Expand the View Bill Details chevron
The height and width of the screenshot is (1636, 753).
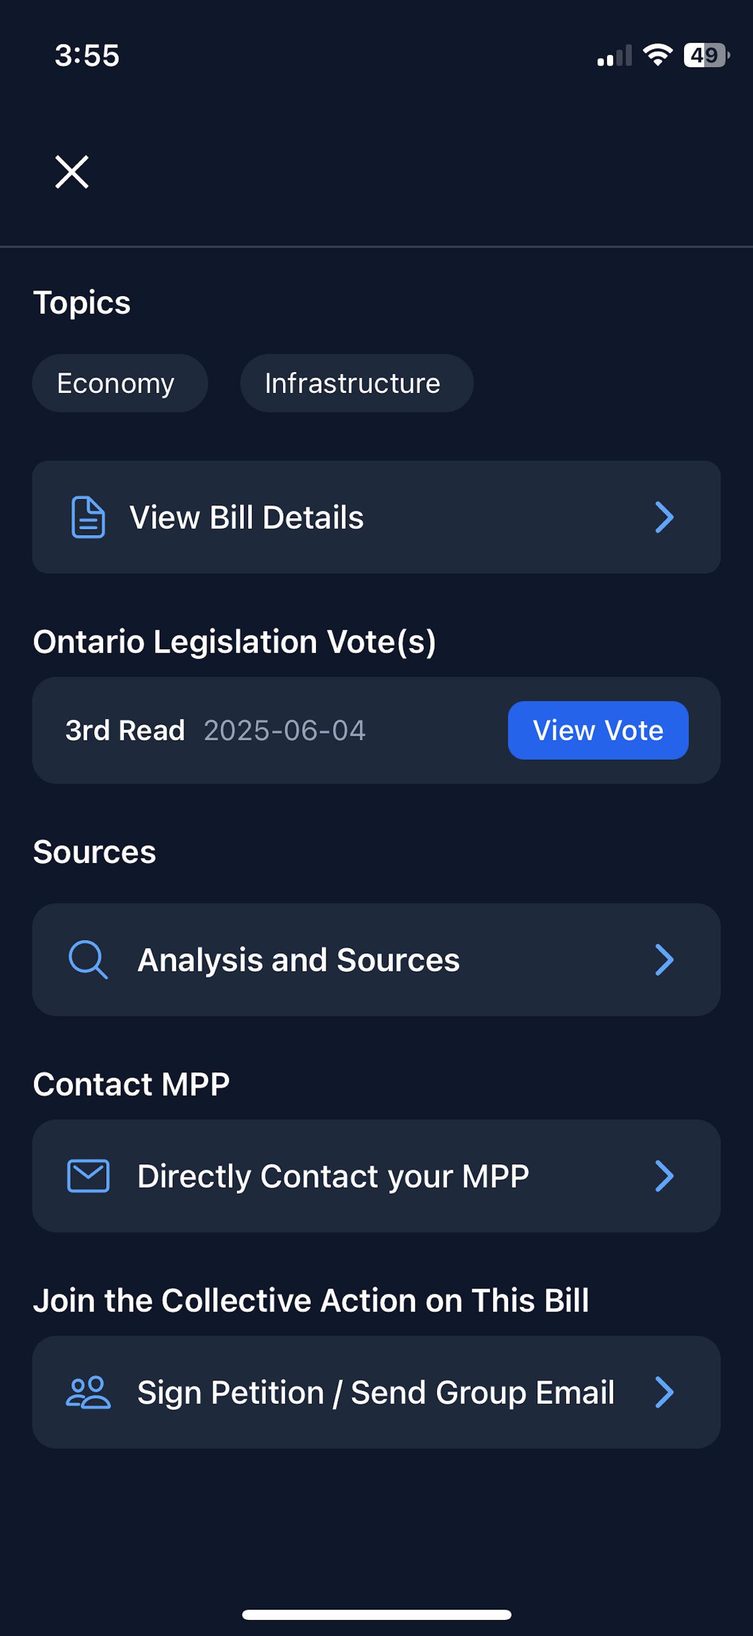point(664,517)
